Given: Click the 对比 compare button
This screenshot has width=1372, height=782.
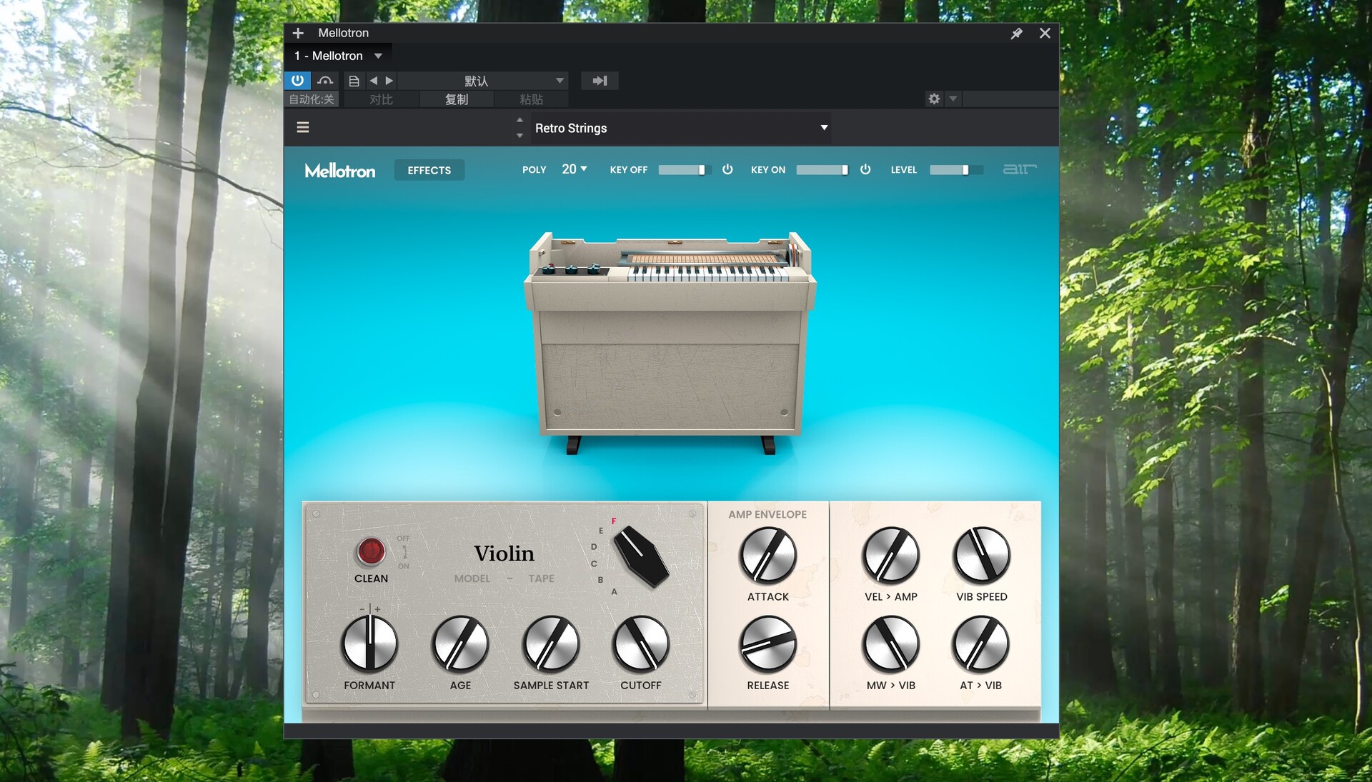Looking at the screenshot, I should click(x=381, y=99).
